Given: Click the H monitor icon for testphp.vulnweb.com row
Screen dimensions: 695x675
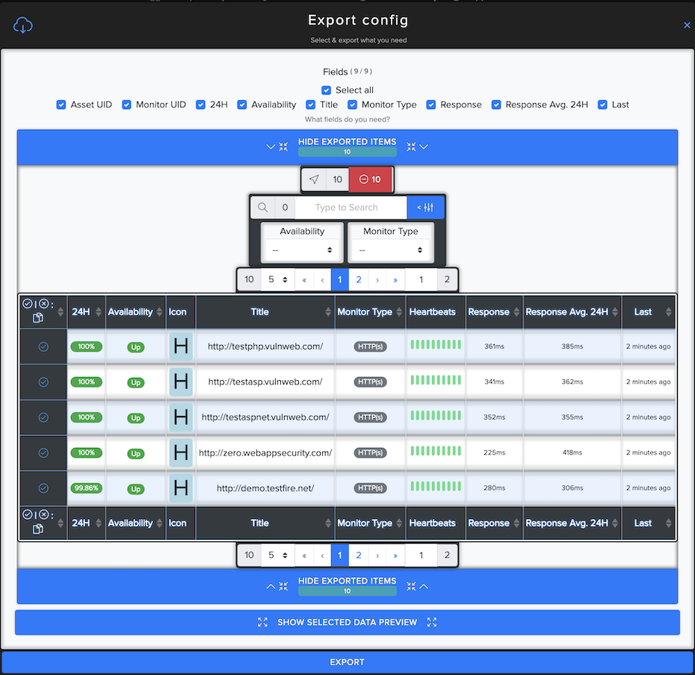Looking at the screenshot, I should coord(179,346).
